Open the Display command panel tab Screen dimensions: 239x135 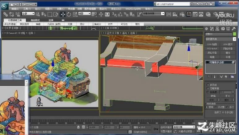(x=228, y=29)
